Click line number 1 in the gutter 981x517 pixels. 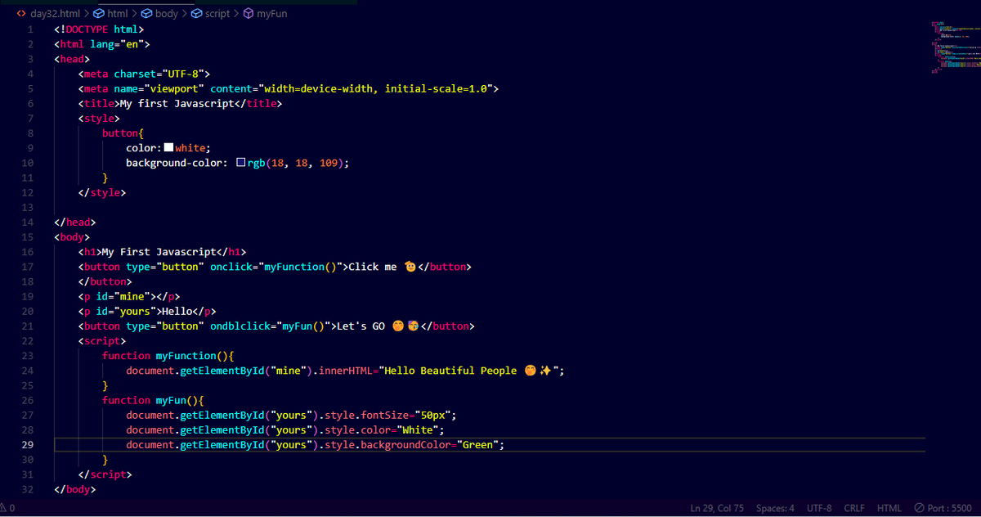[30, 29]
